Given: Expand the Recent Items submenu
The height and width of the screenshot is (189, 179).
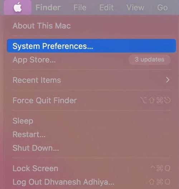Looking at the screenshot, I should (x=91, y=80).
